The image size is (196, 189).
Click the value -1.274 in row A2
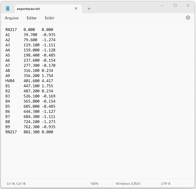click(x=49, y=40)
